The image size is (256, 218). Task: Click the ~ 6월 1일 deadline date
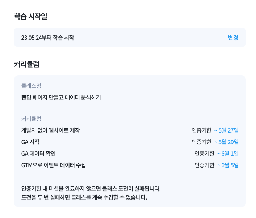228,154
